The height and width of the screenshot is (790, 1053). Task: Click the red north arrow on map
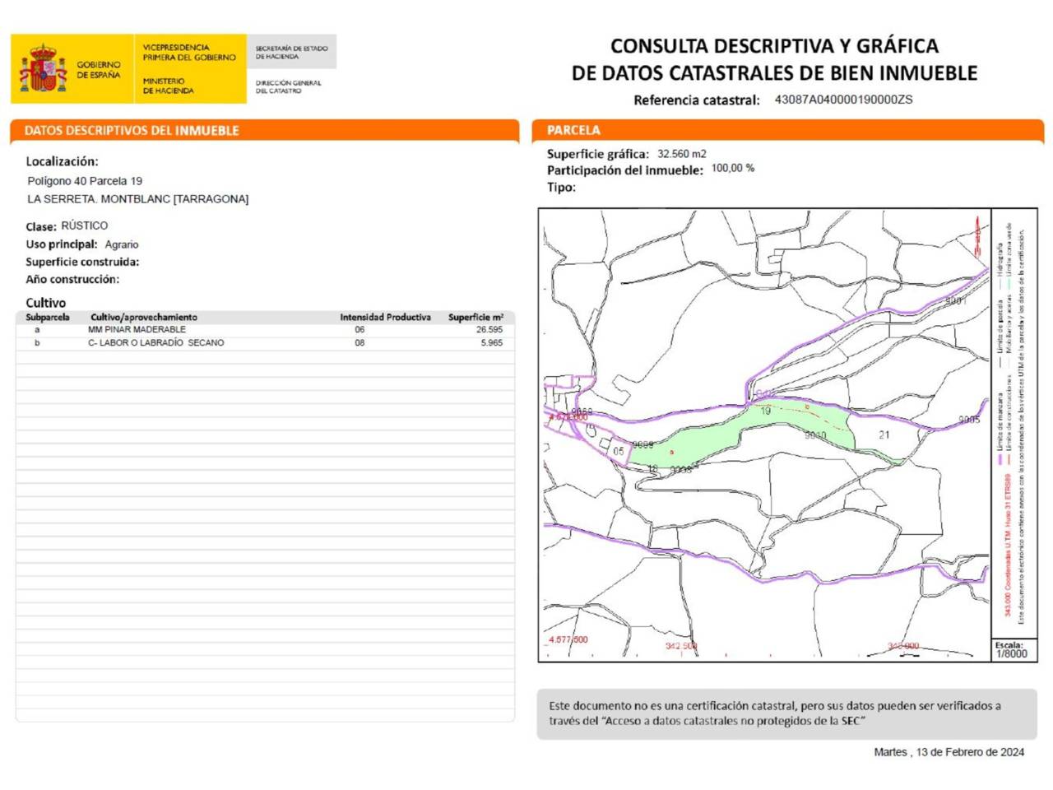coord(977,236)
